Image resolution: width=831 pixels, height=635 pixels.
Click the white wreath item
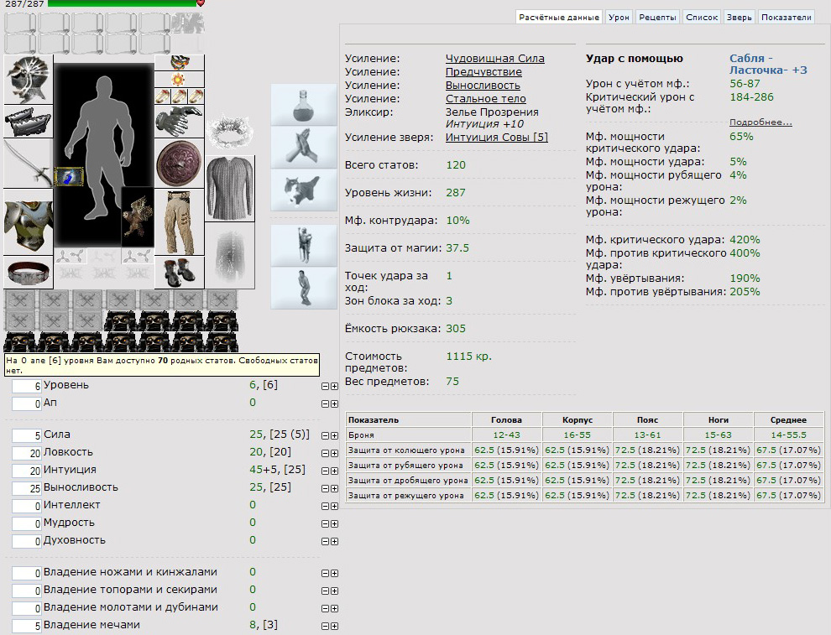(230, 130)
